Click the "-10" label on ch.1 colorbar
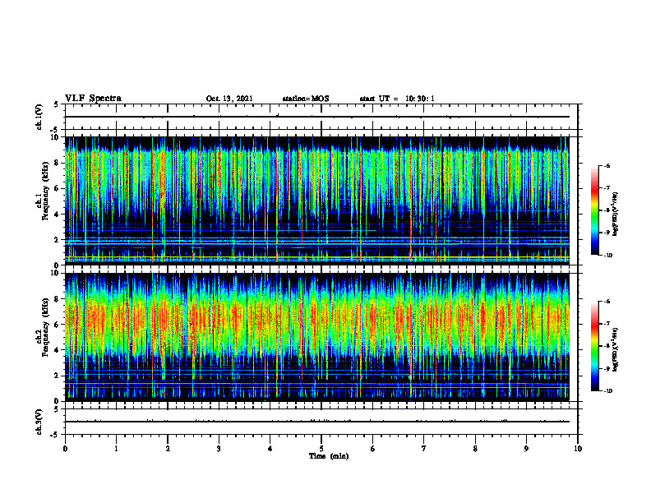The image size is (651, 503). [608, 256]
